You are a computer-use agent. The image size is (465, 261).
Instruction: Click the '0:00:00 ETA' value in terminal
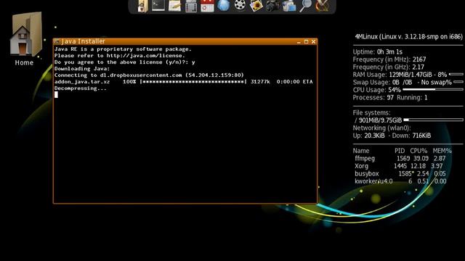point(294,82)
